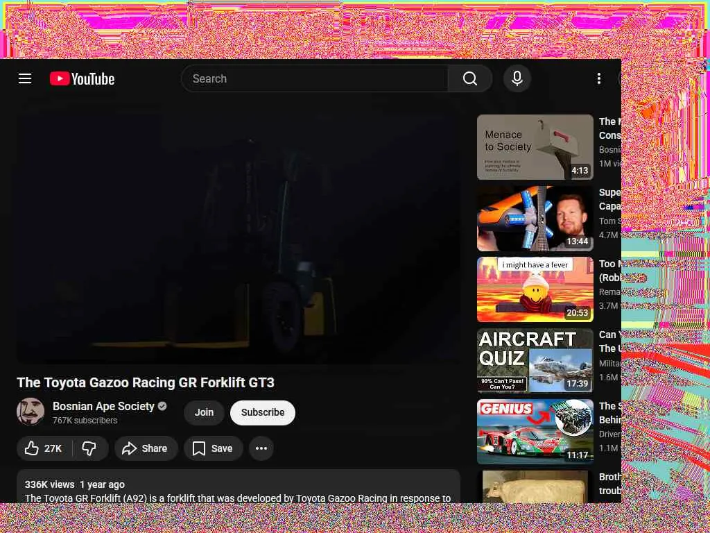
Task: Go to YouTube home via logo
Action: 82,79
